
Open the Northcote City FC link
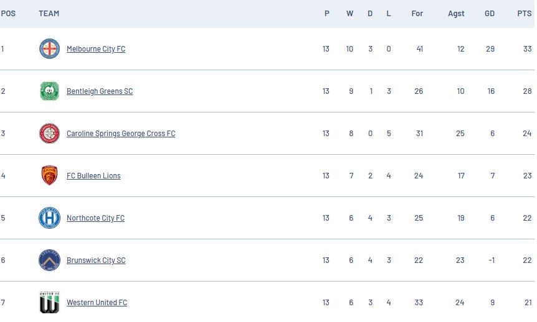95,218
